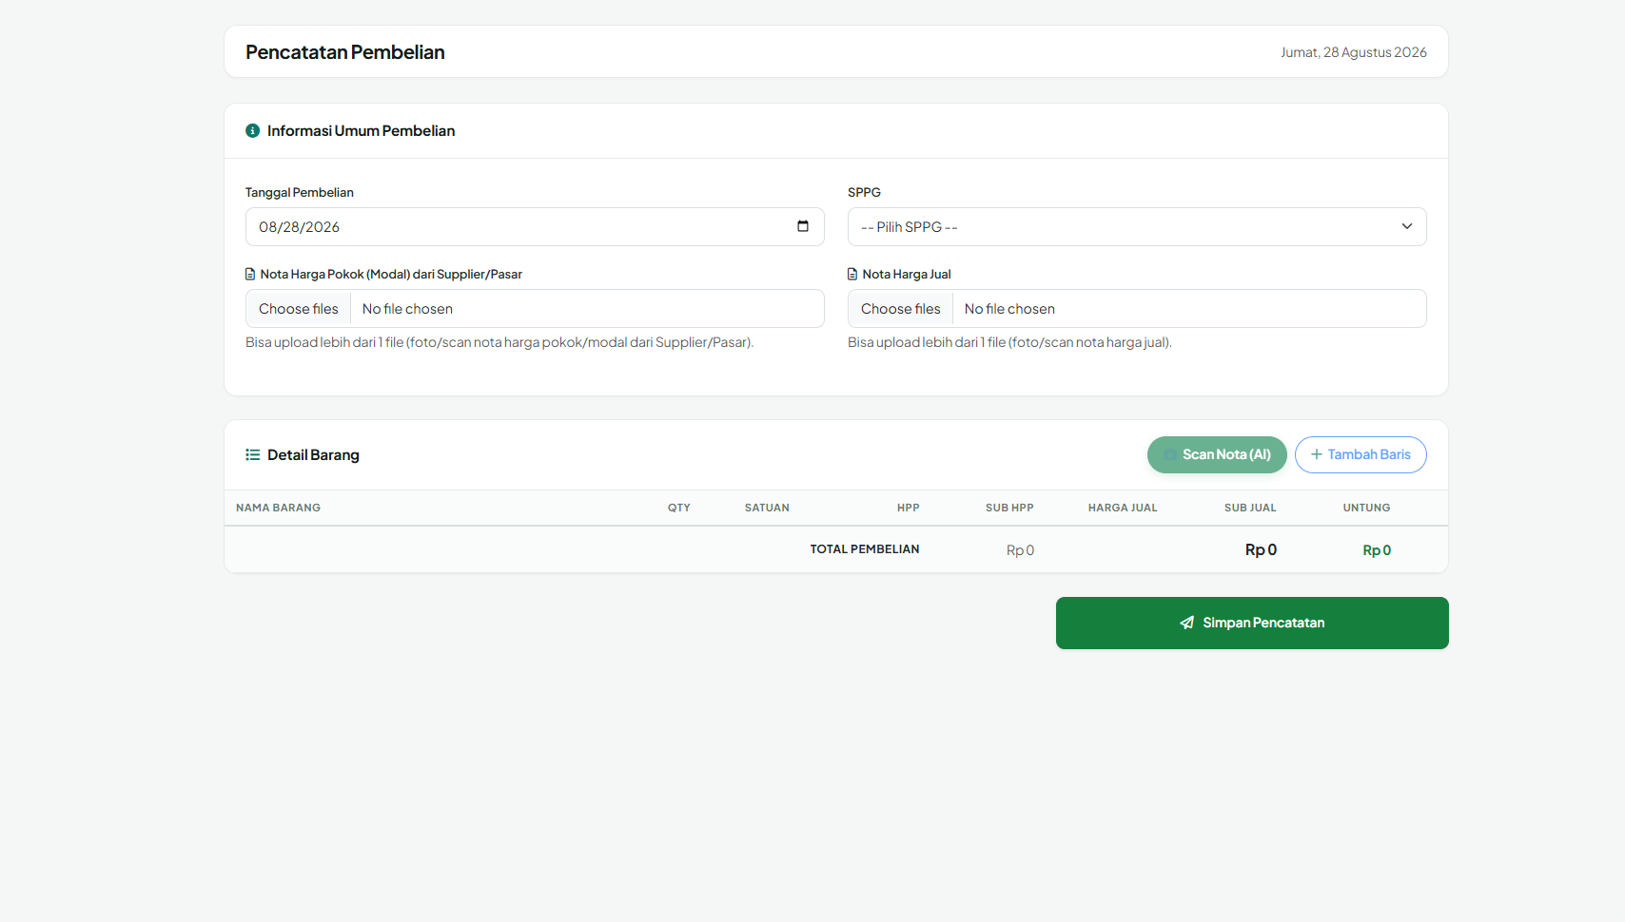Image resolution: width=1625 pixels, height=922 pixels.
Task: Click the Tanggal Pembelian label
Action: click(300, 192)
